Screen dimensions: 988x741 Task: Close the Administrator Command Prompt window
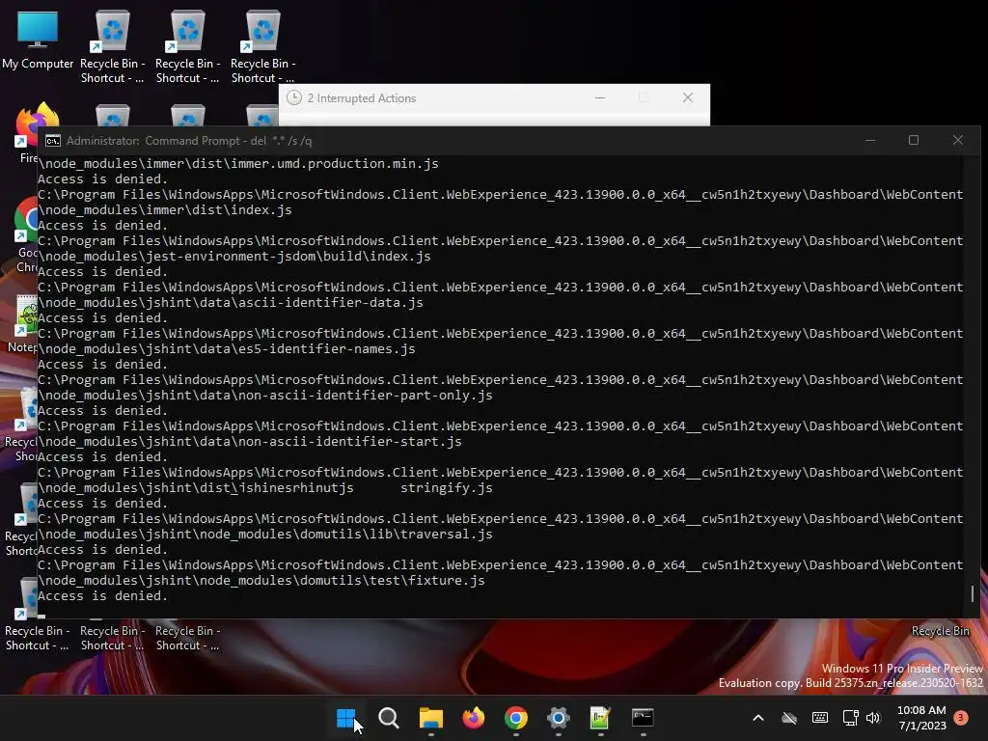tap(958, 141)
